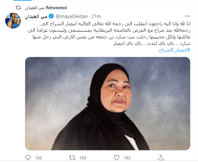This screenshot has height=162, width=198.
Task: Click the retweeted indicator icon above the tweet
Action: pos(18,8)
